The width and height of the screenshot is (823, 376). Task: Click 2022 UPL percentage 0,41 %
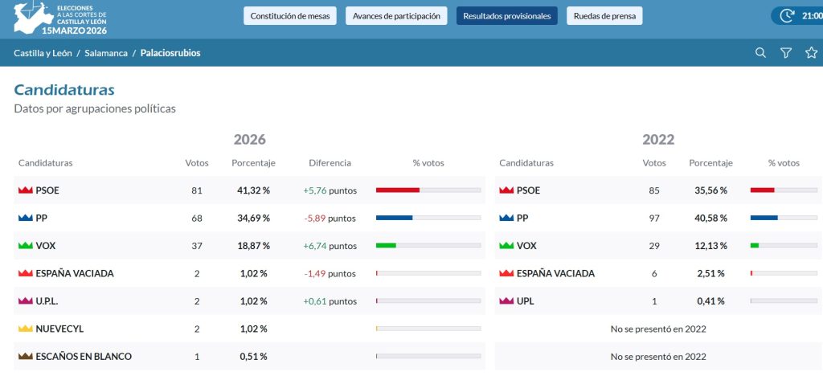710,301
